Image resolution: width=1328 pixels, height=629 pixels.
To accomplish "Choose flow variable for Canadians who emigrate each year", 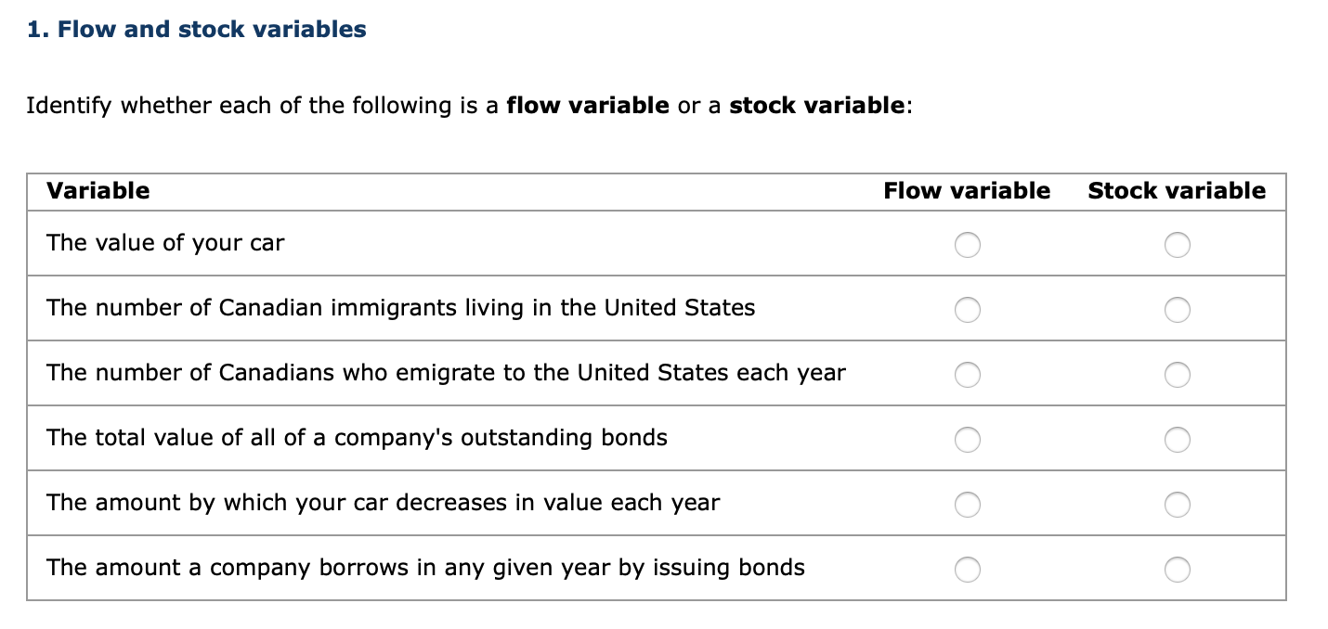I will pos(967,375).
